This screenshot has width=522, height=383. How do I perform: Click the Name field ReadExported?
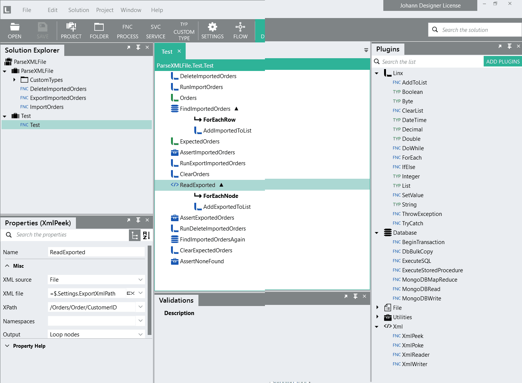(x=96, y=252)
